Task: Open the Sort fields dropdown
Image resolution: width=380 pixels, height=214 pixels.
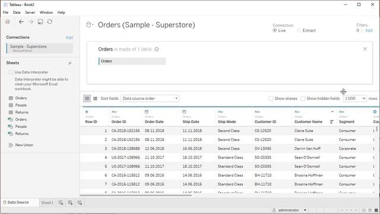Action: click(150, 99)
